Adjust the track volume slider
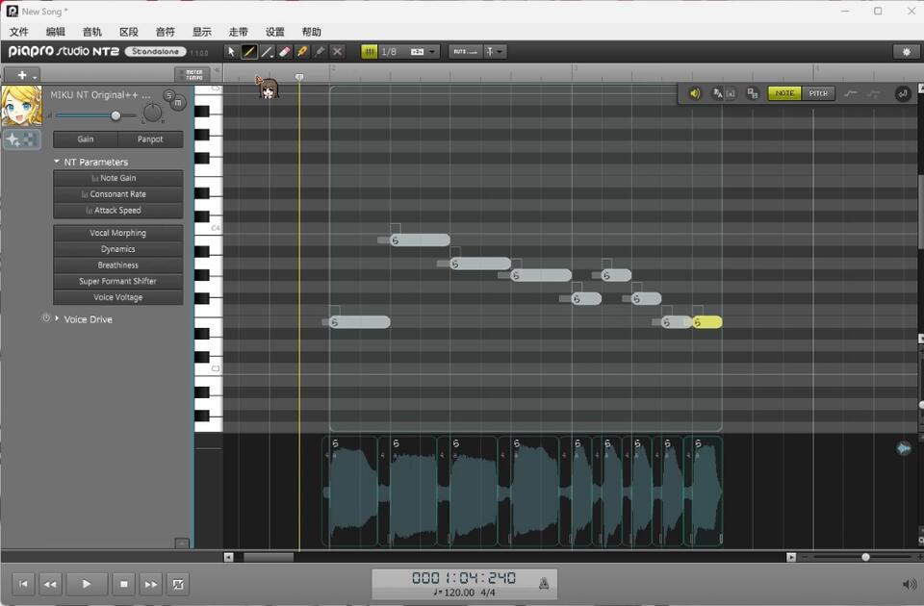 tap(116, 115)
